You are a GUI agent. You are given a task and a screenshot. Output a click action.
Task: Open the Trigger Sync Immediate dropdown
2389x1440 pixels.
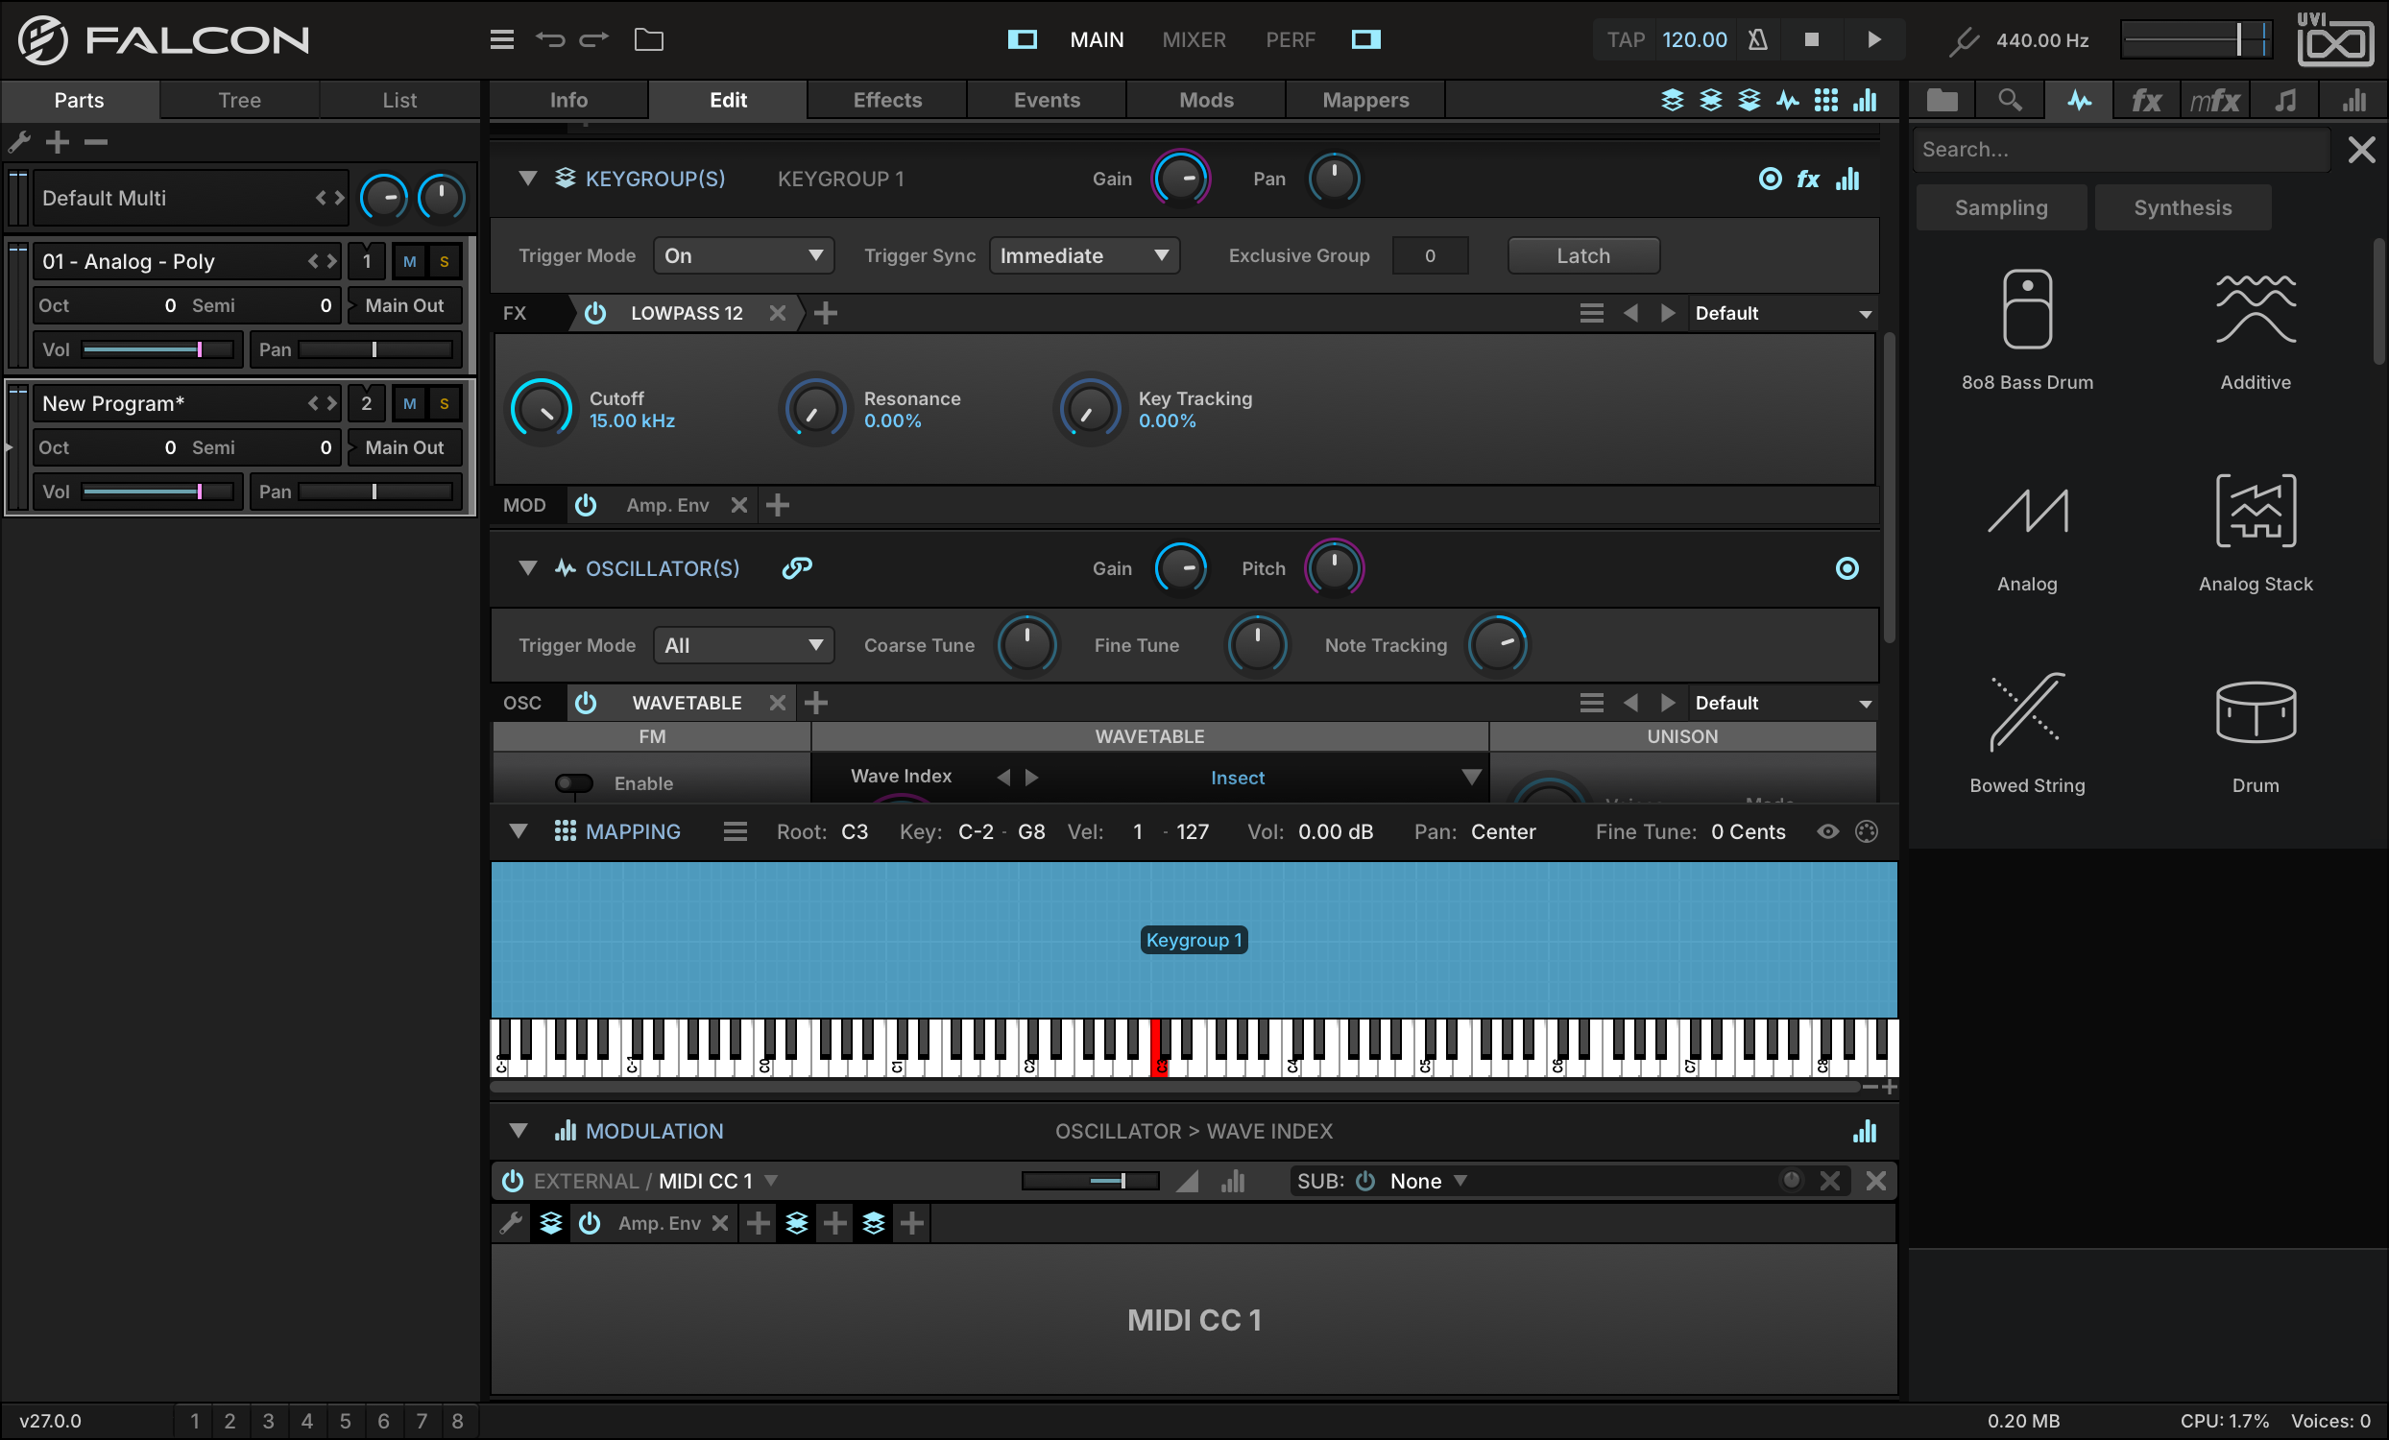pyautogui.click(x=1084, y=255)
